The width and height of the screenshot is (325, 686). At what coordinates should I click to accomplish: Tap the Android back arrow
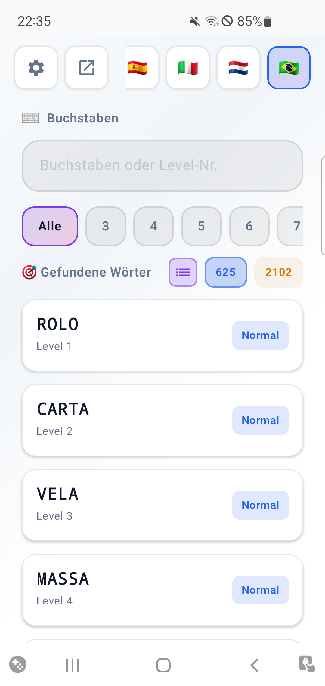click(255, 665)
